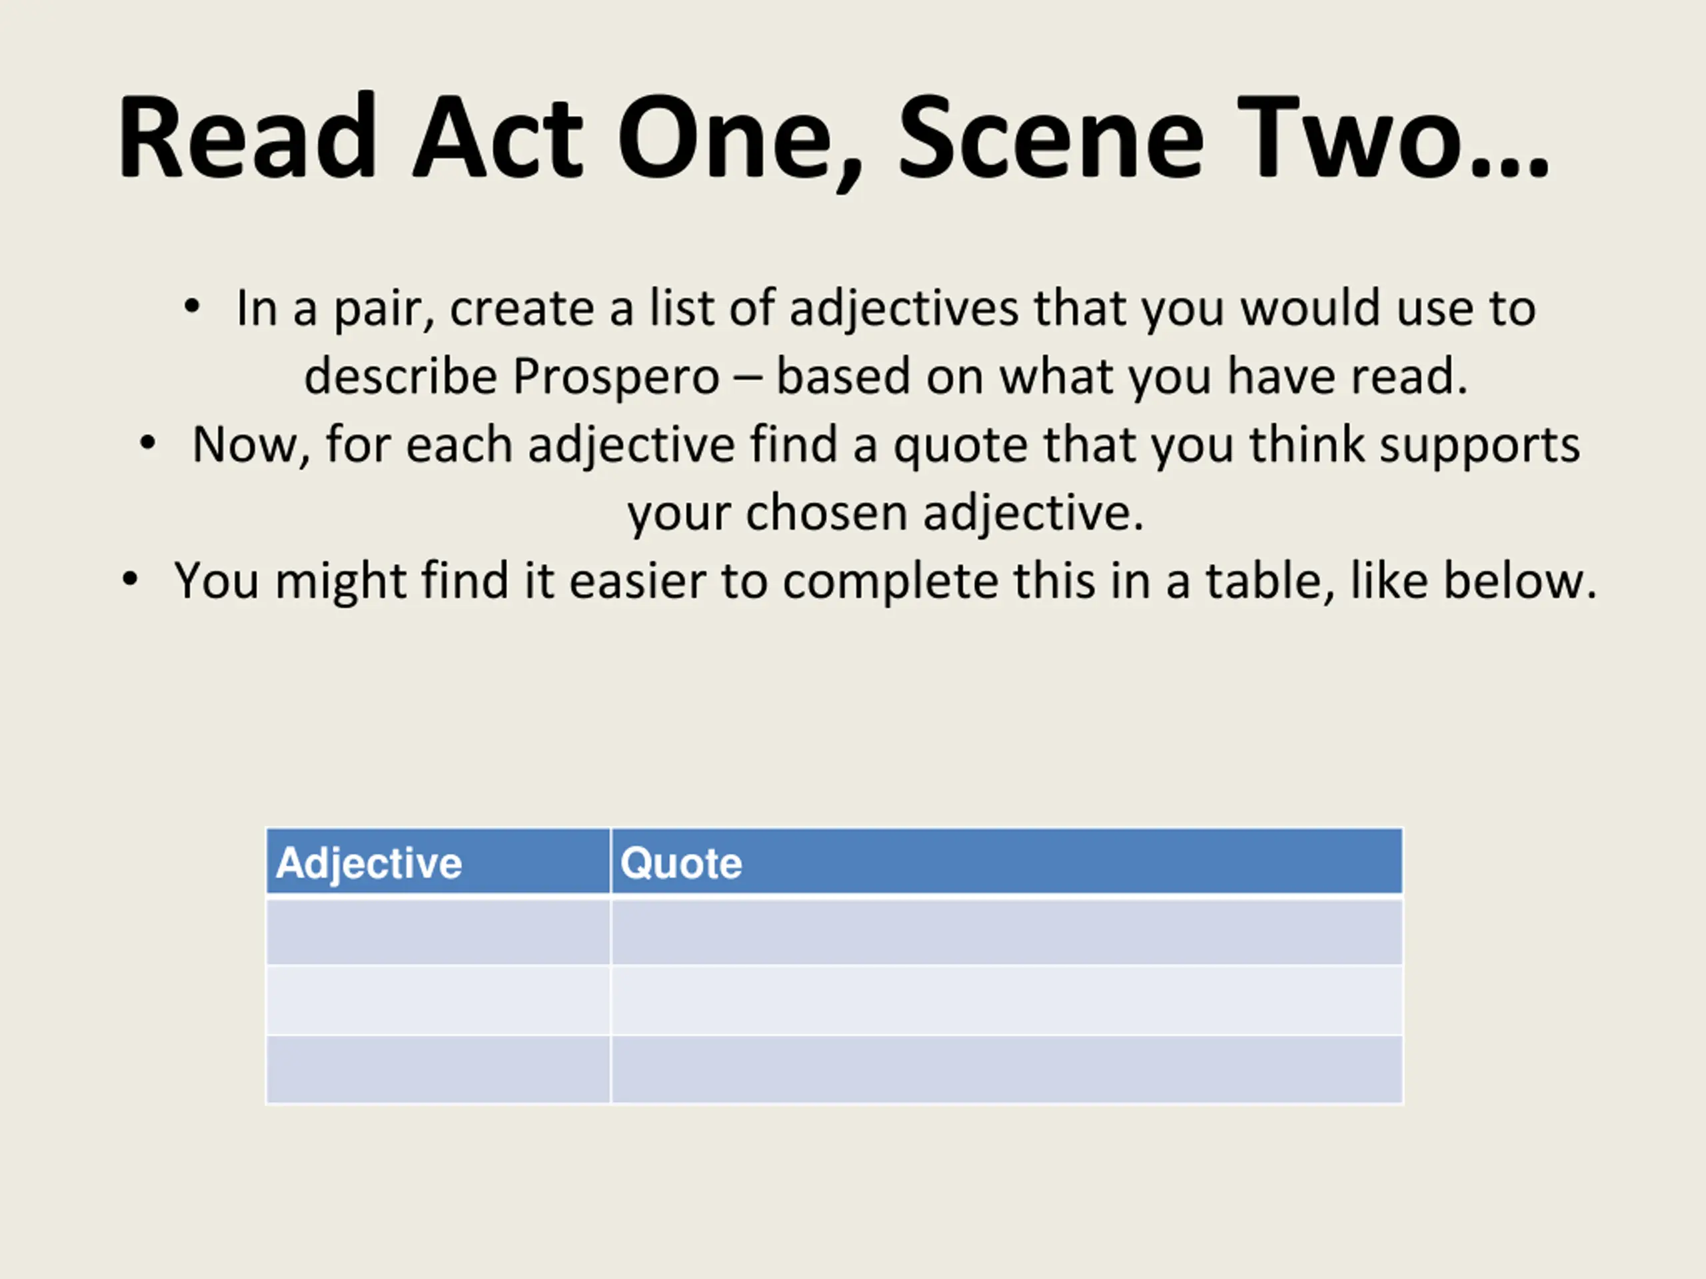Select third empty row Quote cell
The height and width of the screenshot is (1279, 1706).
pyautogui.click(x=1006, y=1069)
